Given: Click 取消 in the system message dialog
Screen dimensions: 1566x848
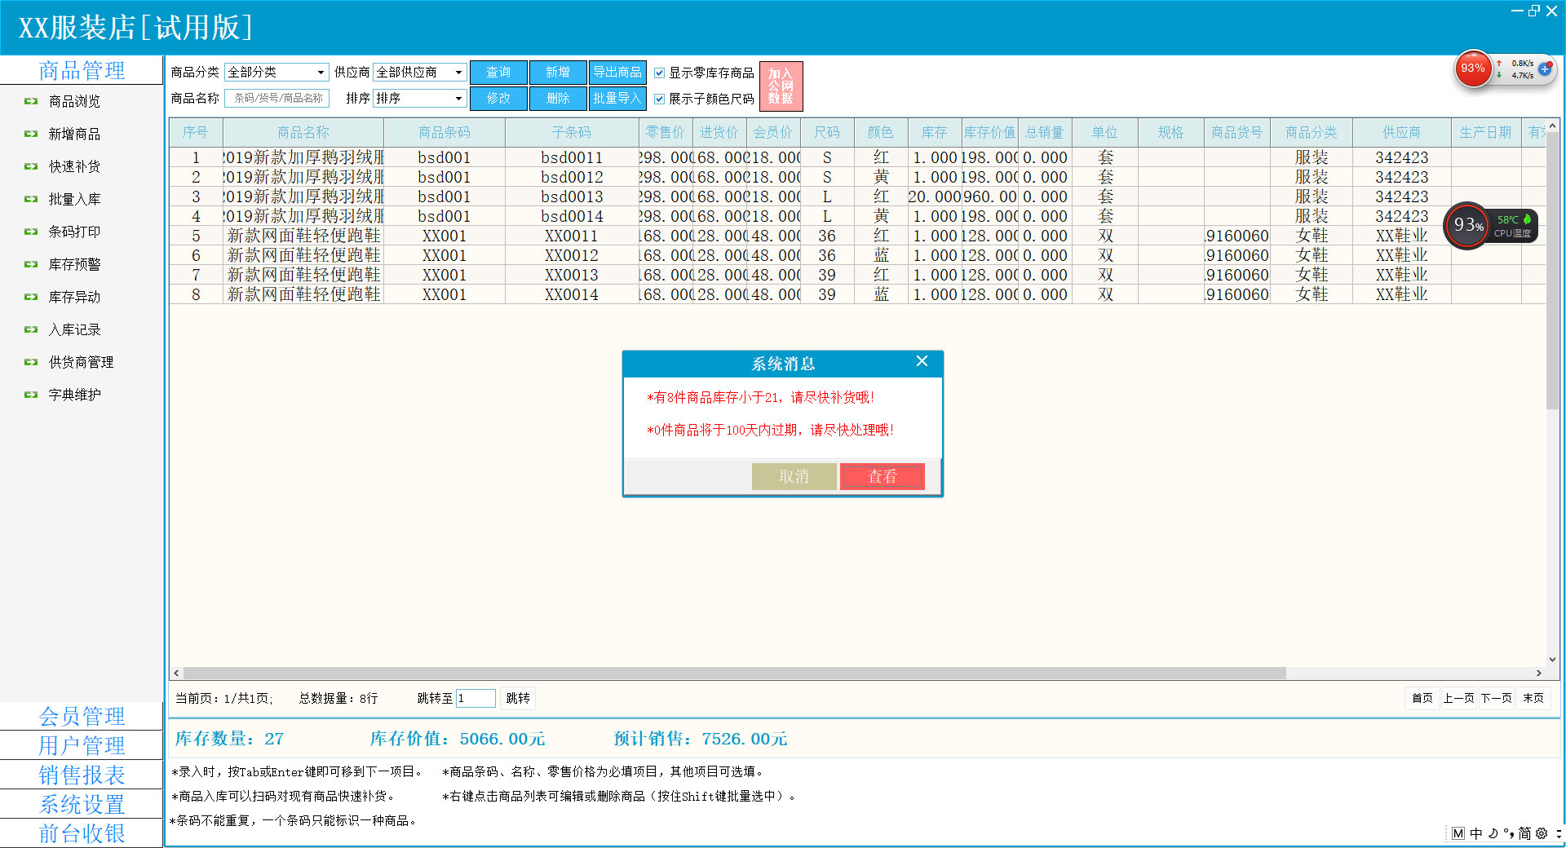Looking at the screenshot, I should pos(794,476).
